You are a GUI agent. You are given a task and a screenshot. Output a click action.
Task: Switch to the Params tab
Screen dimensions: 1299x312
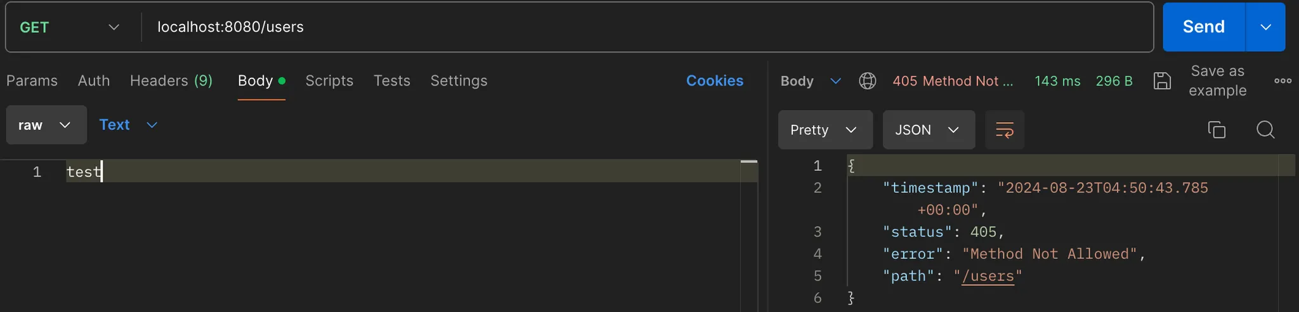[x=32, y=81]
